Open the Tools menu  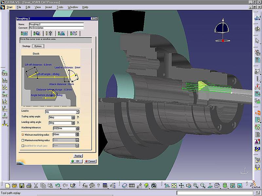60,7
